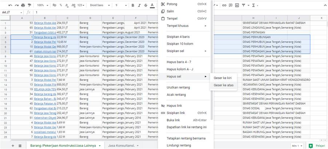This screenshot has width=328, height=149.
Task: Decrease decimal places button
Action: [x=67, y=5]
